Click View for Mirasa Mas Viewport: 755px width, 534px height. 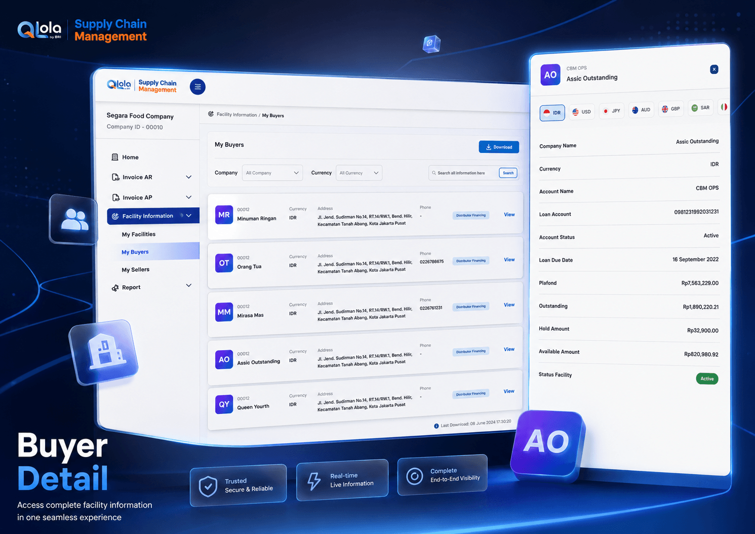click(509, 305)
